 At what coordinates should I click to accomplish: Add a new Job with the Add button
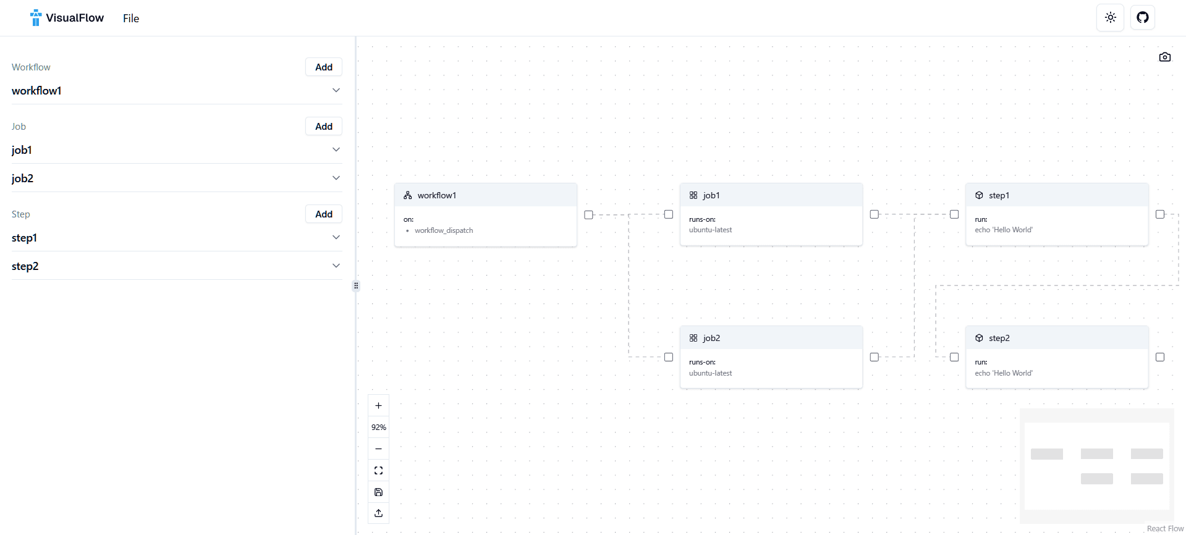click(323, 126)
